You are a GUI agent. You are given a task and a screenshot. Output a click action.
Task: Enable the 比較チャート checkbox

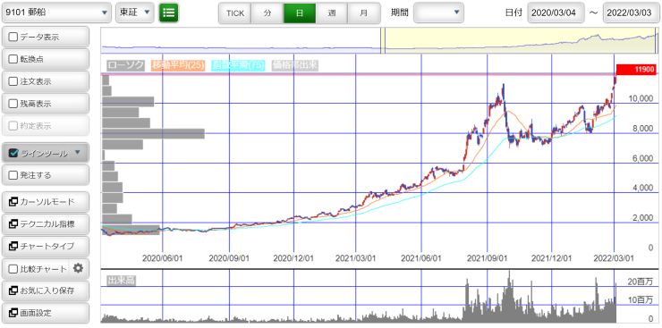[x=13, y=268]
